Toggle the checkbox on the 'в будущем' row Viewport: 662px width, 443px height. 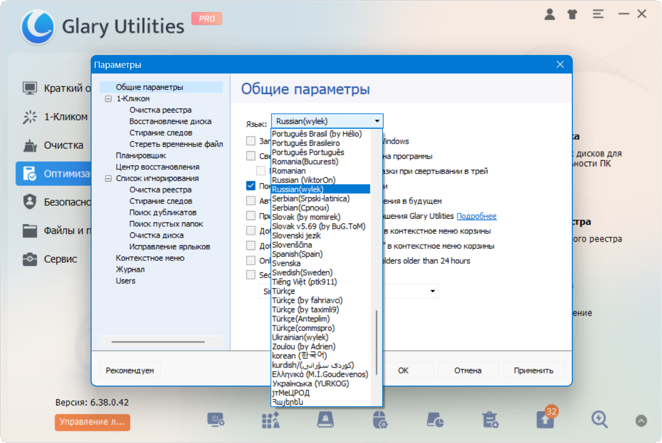click(x=251, y=201)
